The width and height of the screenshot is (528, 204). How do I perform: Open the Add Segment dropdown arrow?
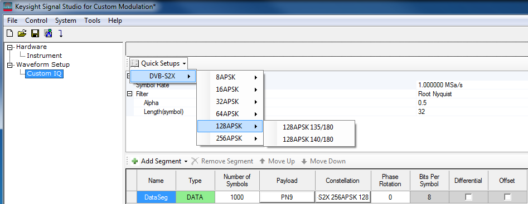[x=186, y=162]
